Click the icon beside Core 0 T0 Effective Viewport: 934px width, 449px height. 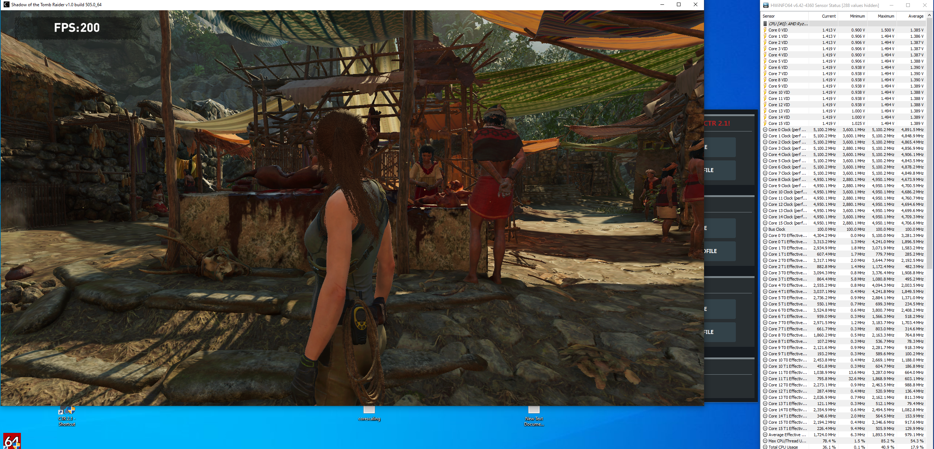pos(765,235)
